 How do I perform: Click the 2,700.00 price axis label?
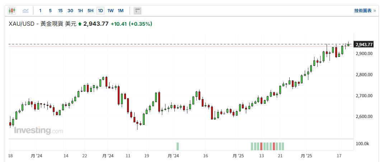(x=364, y=95)
